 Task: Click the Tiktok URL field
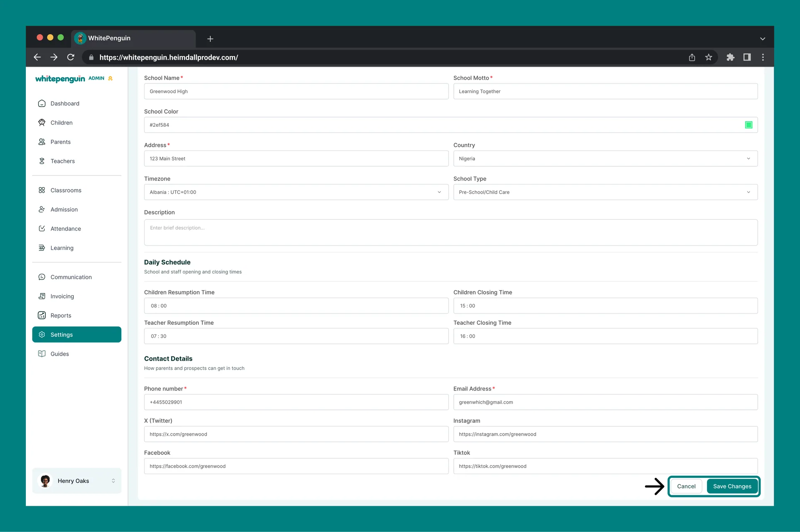[605, 466]
